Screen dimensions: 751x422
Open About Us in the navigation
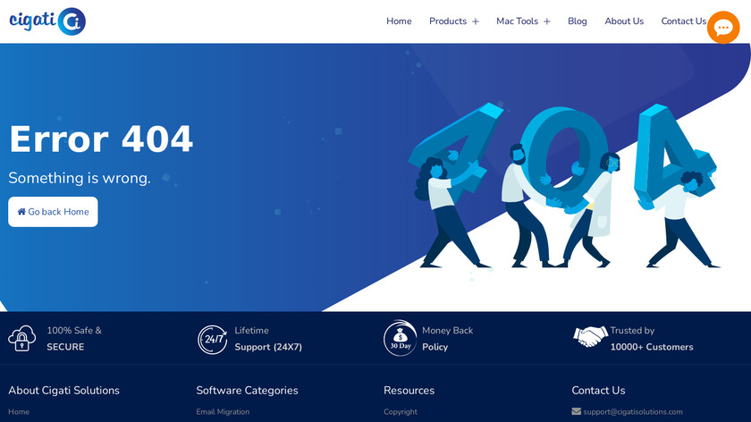(x=624, y=21)
